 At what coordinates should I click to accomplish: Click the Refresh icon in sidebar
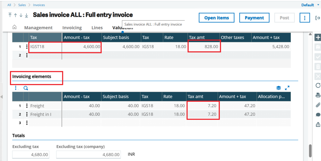[318, 85]
